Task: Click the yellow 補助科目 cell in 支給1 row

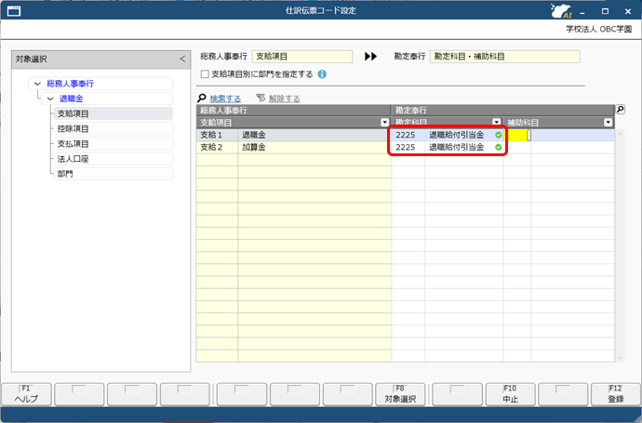Action: [x=517, y=135]
